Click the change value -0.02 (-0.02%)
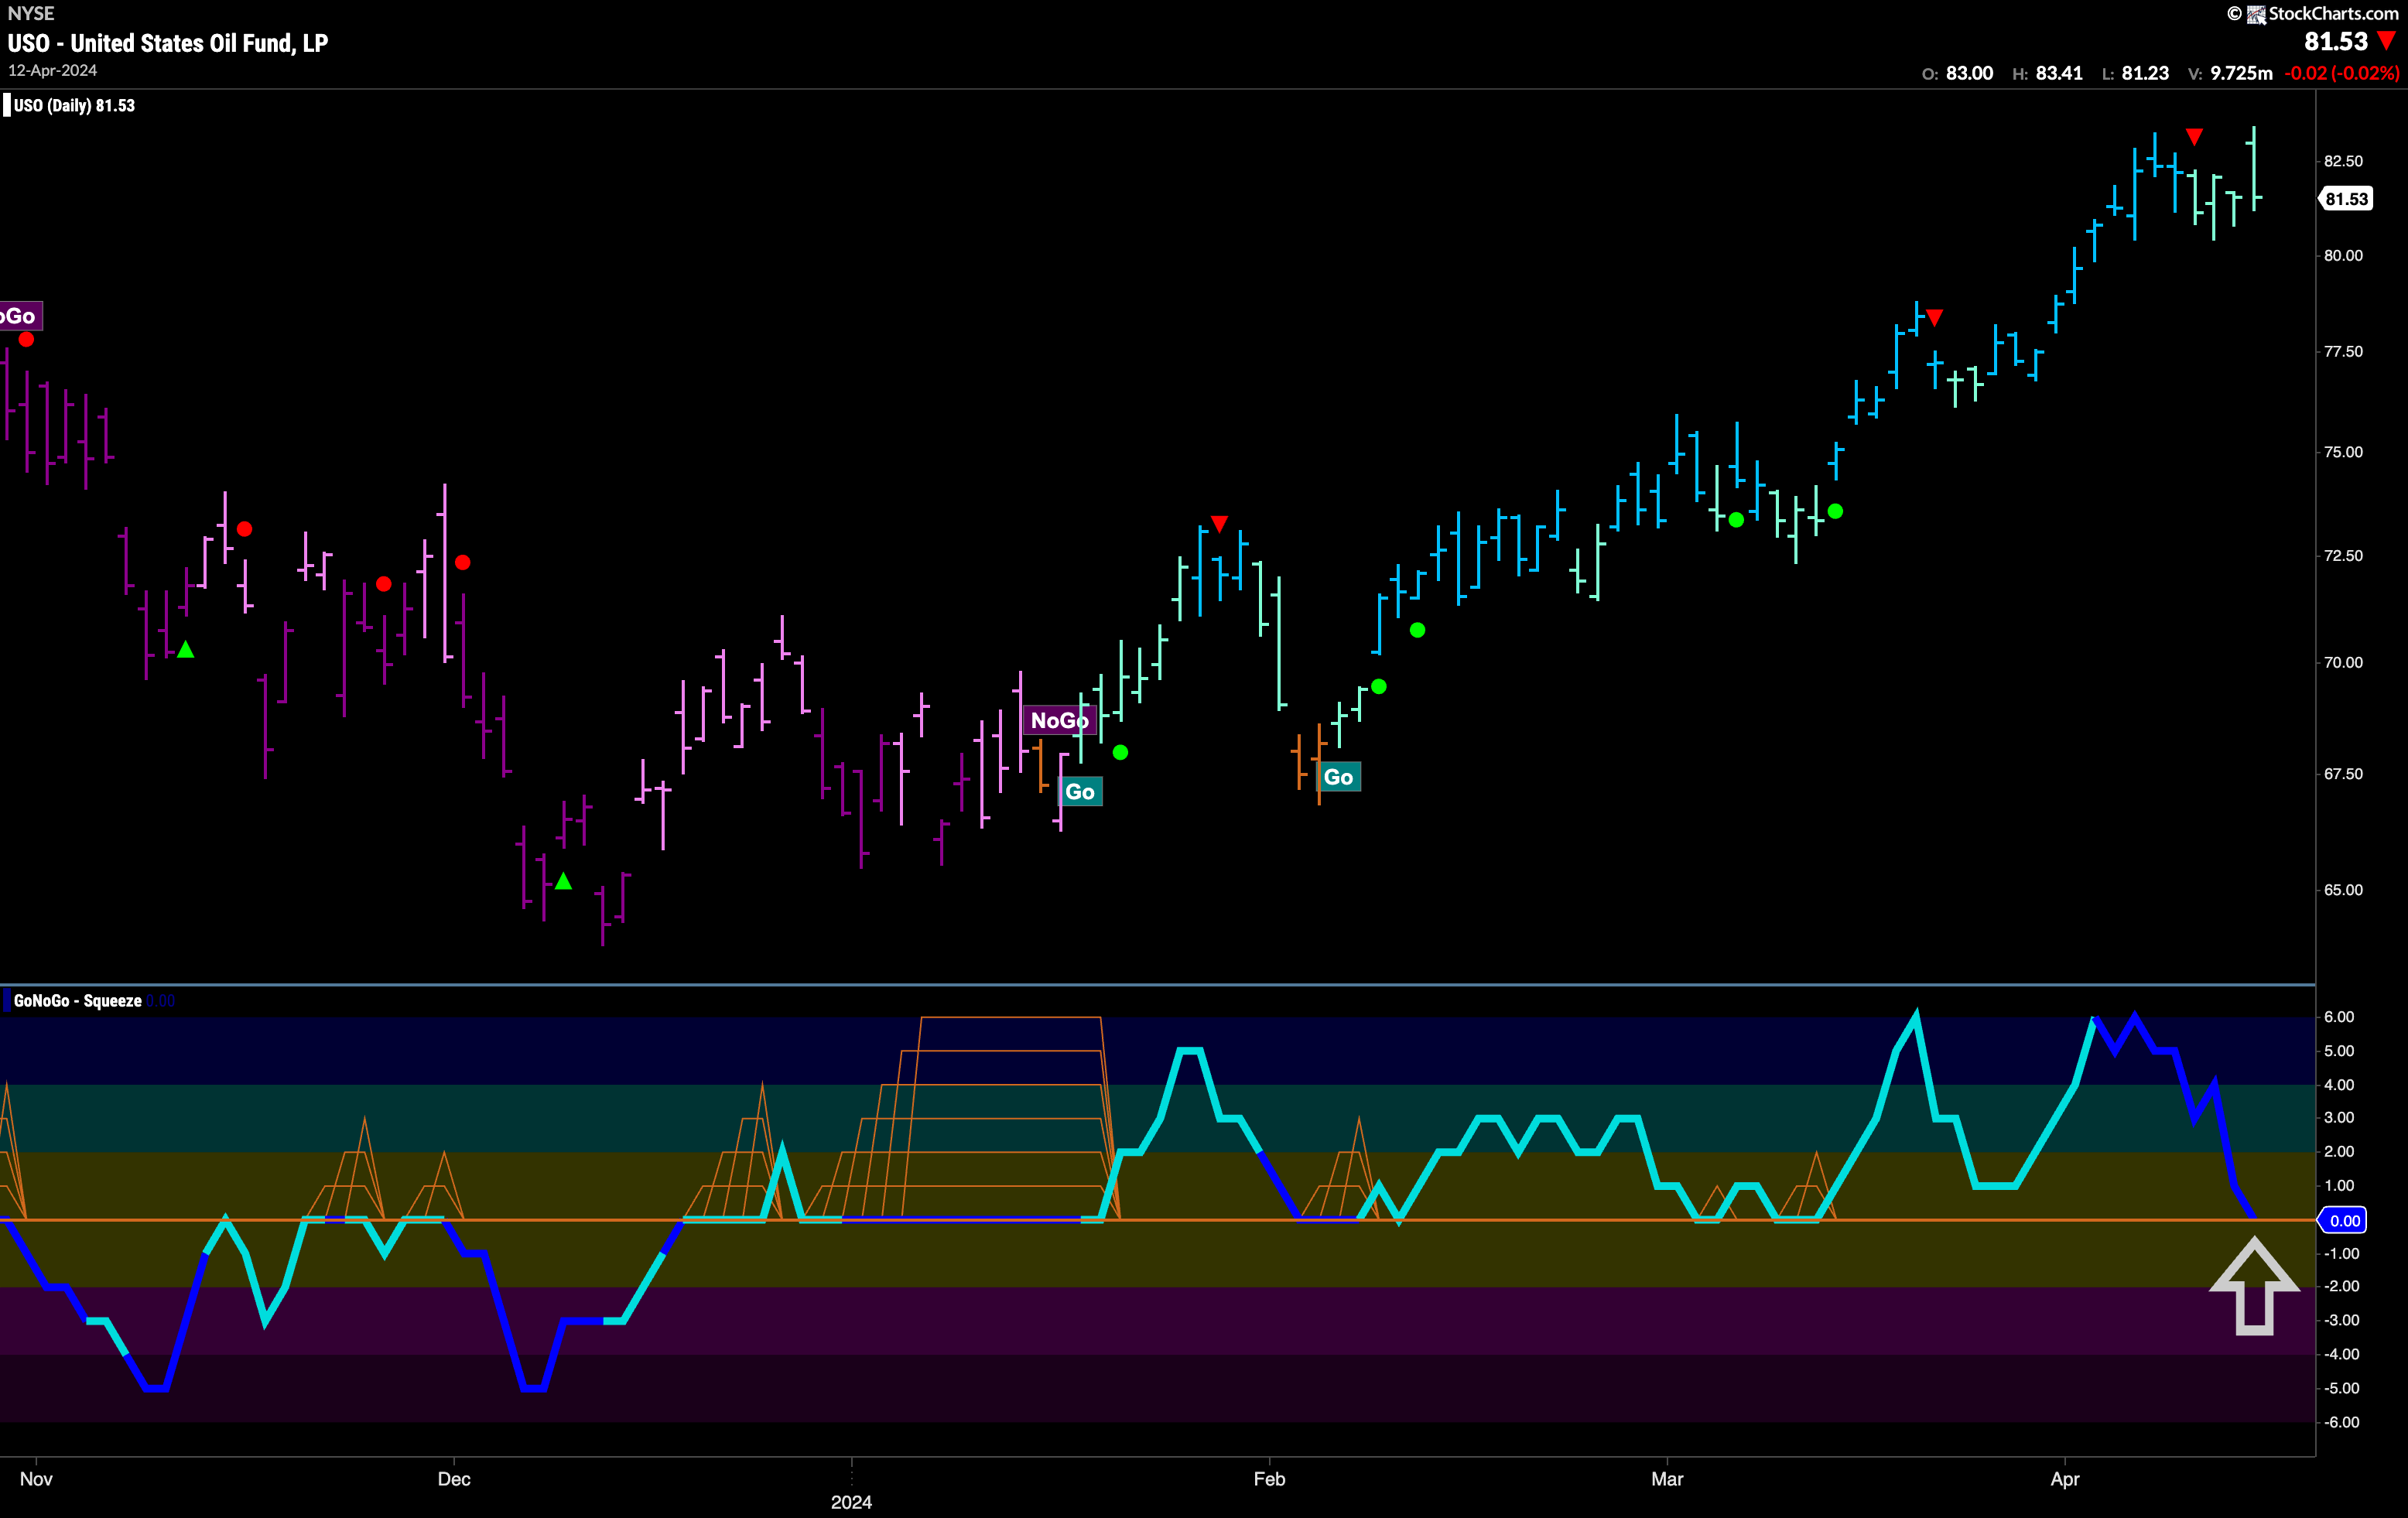The image size is (2408, 1518). [2341, 73]
